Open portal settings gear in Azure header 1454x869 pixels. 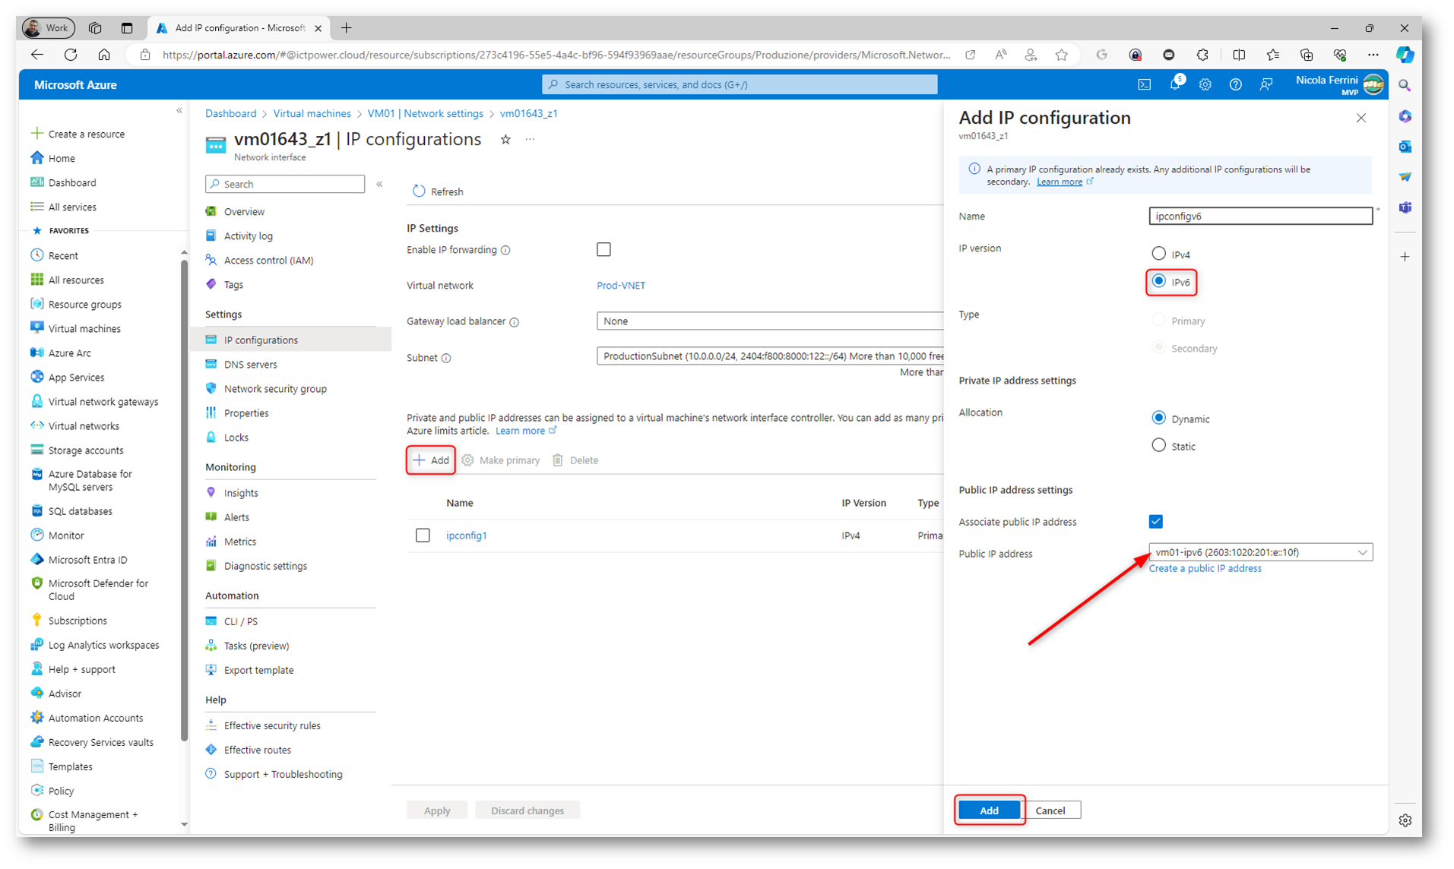tap(1205, 84)
